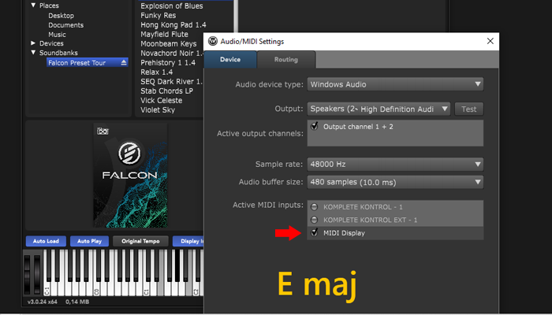Toggle Output channel 1 + 2 checkbox
The height and width of the screenshot is (315, 552).
315,126
